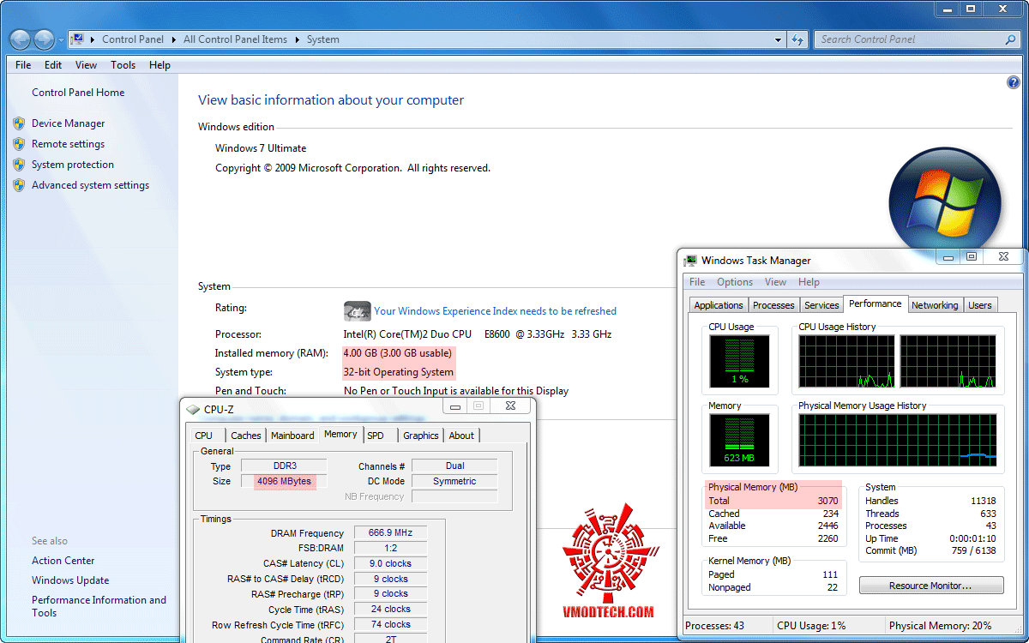Click the Total physical memory value 3070
This screenshot has height=643, width=1029.
coord(827,501)
